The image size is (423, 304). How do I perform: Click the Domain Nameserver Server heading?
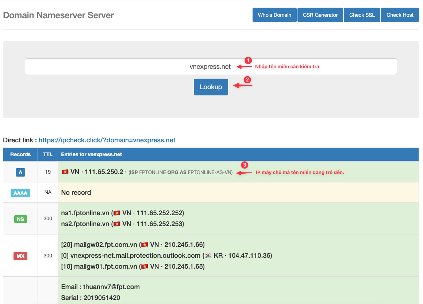(58, 15)
